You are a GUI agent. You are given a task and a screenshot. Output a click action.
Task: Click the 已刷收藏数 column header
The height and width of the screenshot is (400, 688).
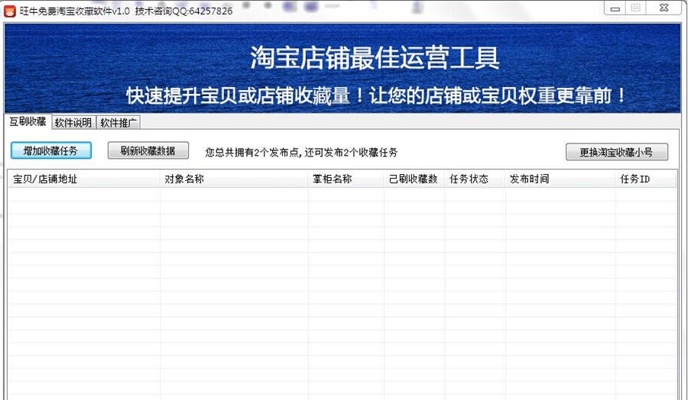[x=414, y=179]
